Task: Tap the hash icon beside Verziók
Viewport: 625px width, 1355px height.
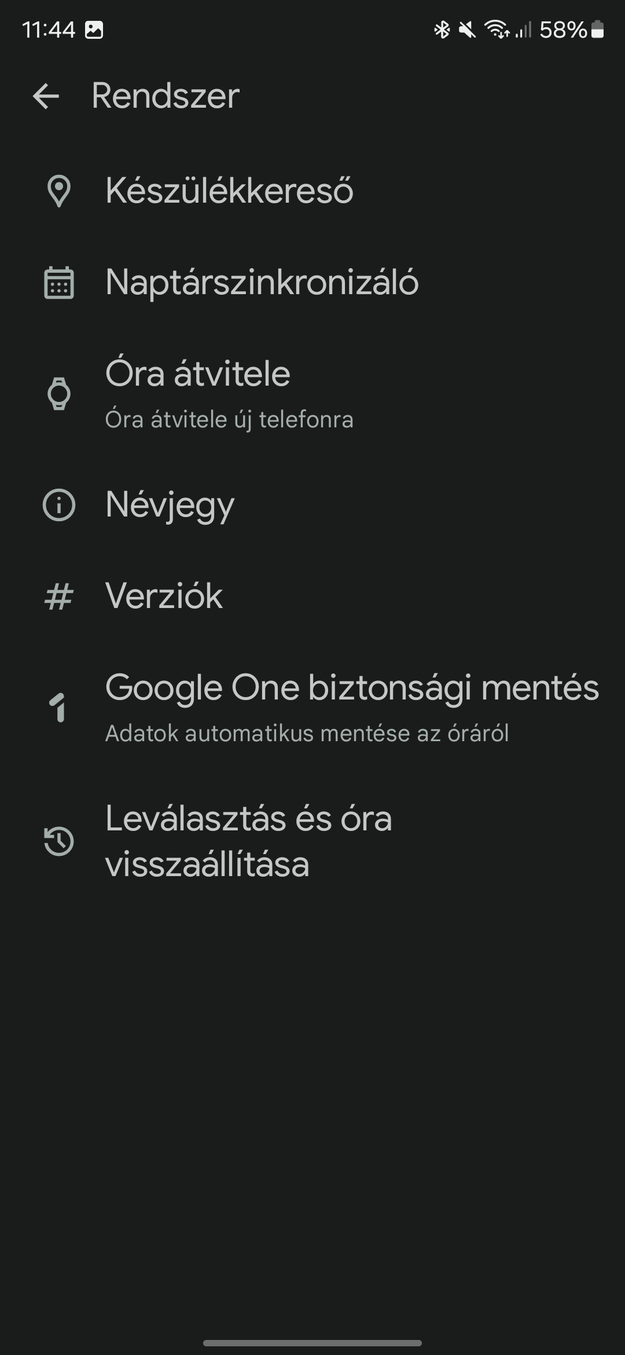Action: (59, 596)
